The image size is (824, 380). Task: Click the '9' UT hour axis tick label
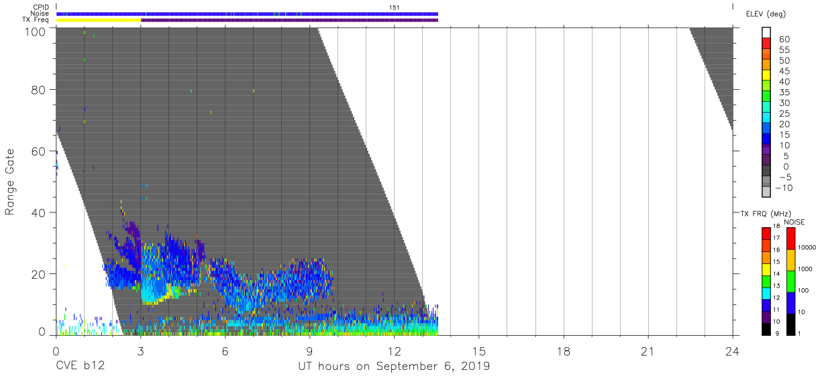tap(309, 351)
